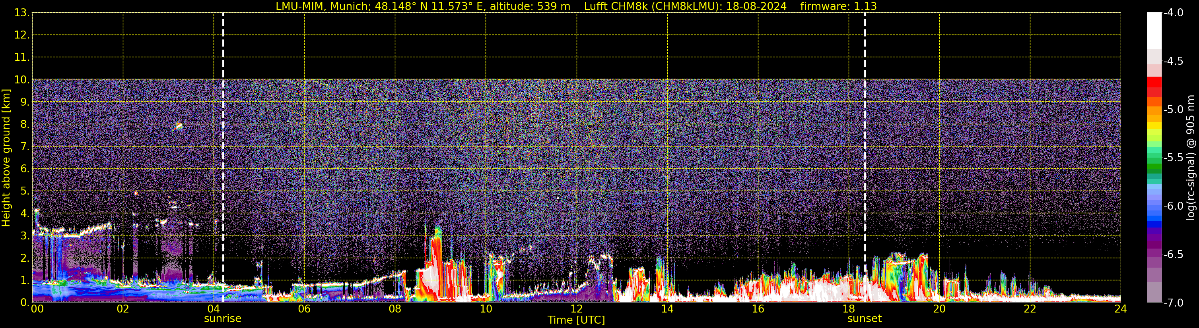The height and width of the screenshot is (328, 1199).
Task: Click the '16' time axis tick label
Action: 758,309
